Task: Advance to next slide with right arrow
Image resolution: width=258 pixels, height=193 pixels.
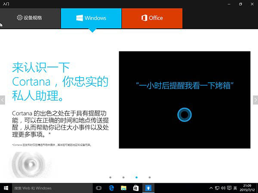Action: pyautogui.click(x=255, y=100)
